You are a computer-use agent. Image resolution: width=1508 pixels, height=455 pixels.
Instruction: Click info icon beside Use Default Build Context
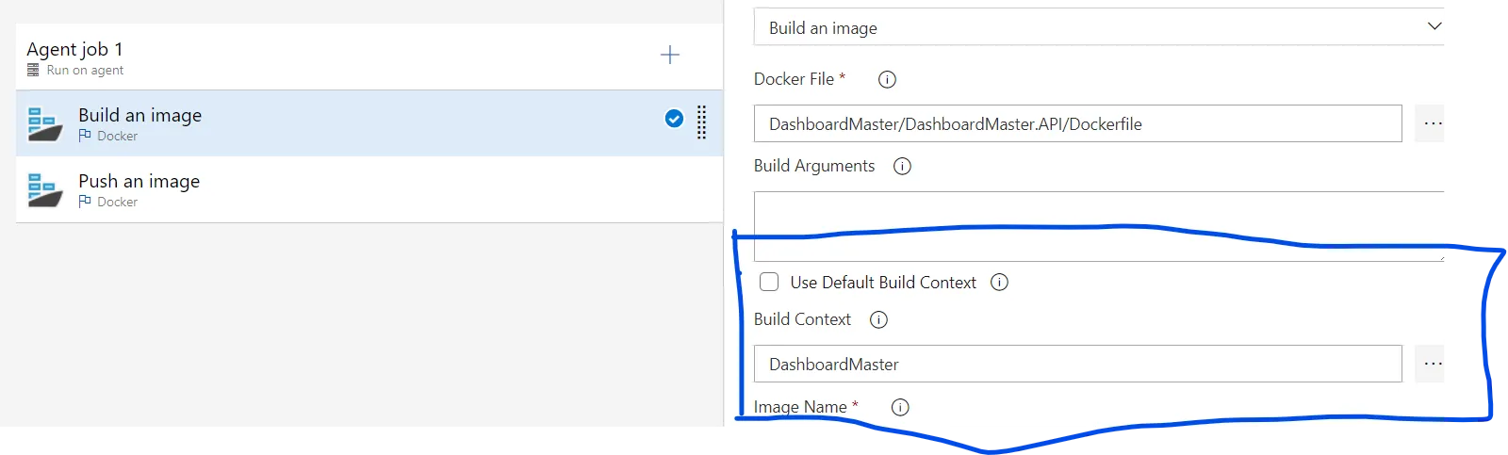tap(999, 283)
